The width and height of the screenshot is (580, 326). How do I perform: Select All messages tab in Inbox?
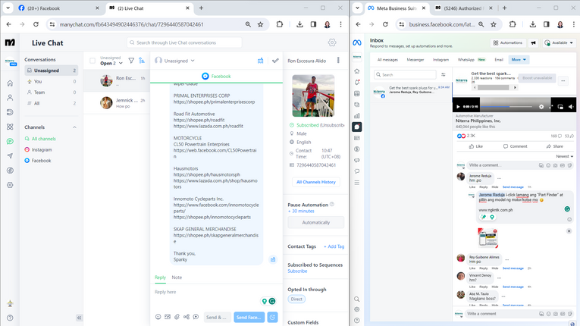387,60
